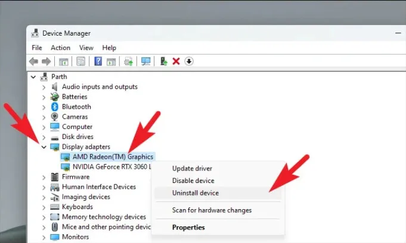This screenshot has height=243, width=406.
Task: Select the Human Interface Devices category
Action: coord(98,187)
